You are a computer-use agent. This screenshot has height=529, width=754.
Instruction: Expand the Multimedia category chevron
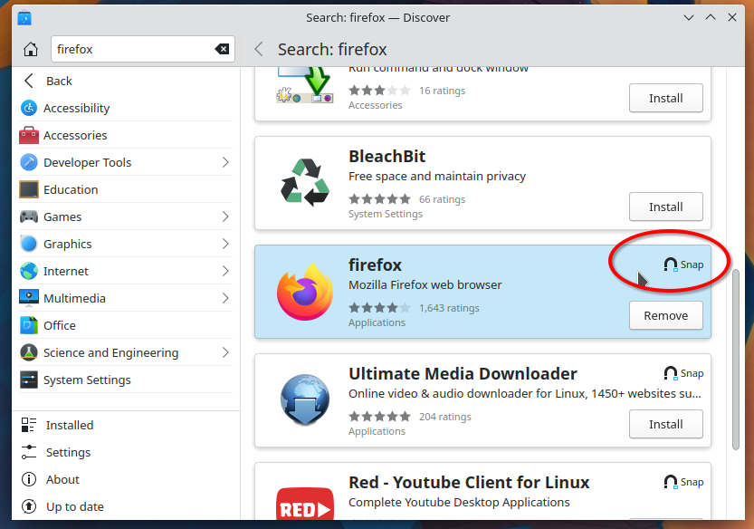coord(224,298)
